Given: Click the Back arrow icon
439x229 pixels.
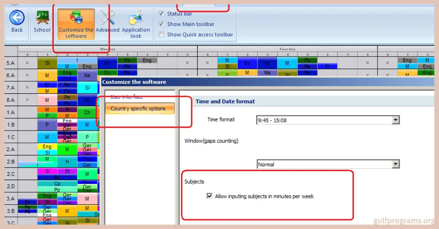Looking at the screenshot, I should click(17, 18).
